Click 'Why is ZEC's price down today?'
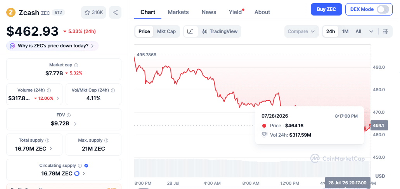The image size is (400, 189). [x=53, y=46]
